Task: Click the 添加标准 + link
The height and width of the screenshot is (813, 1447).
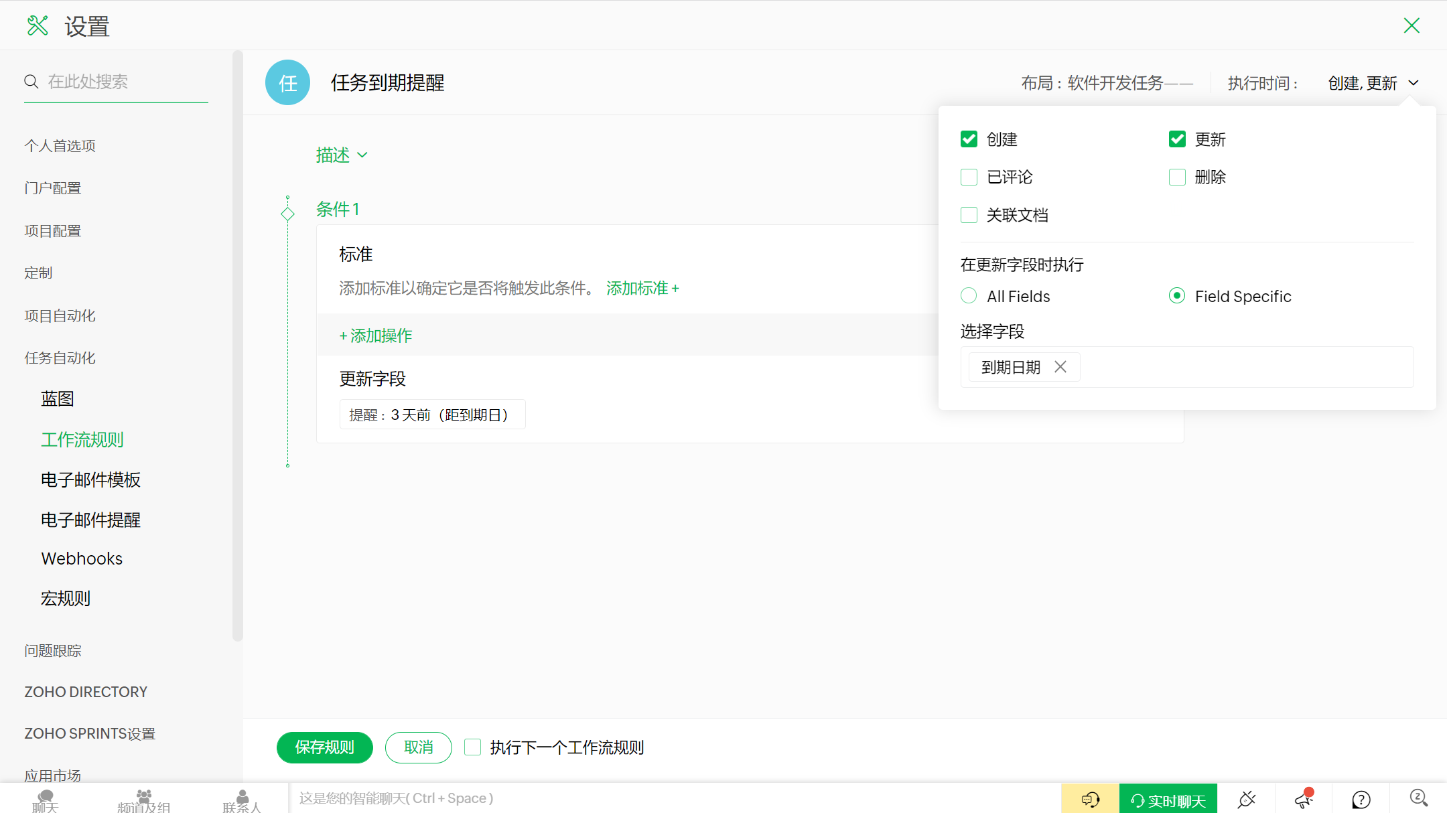Action: coord(642,289)
